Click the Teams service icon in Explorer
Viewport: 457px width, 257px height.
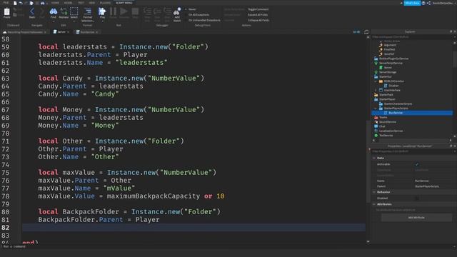376,117
